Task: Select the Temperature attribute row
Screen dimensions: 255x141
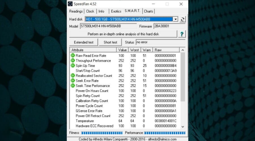Action: pos(125,121)
